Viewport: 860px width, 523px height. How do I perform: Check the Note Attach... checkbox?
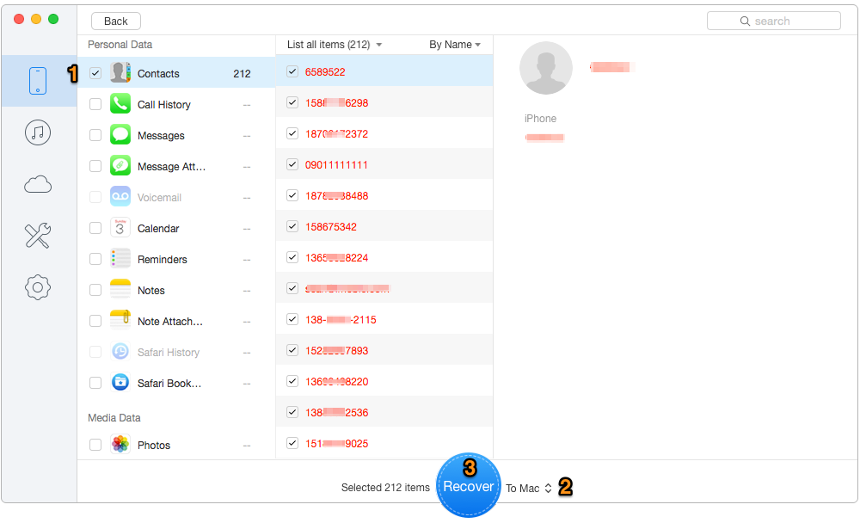(x=95, y=321)
